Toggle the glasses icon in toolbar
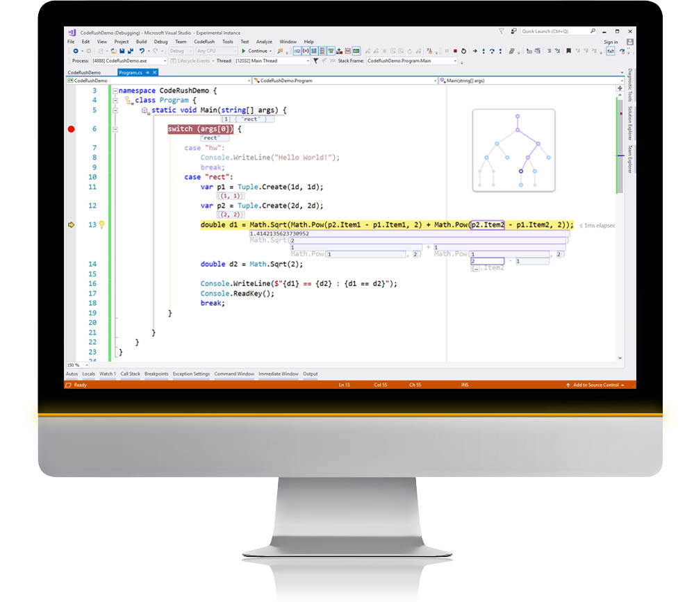 tap(611, 51)
